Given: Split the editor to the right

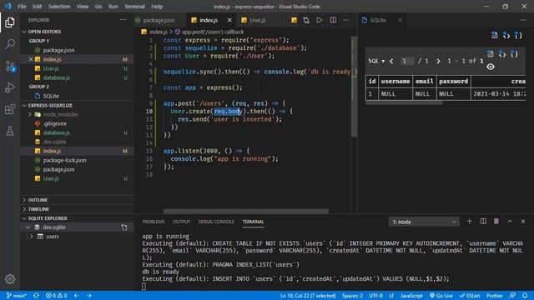Looking at the screenshot, I should pos(333,20).
